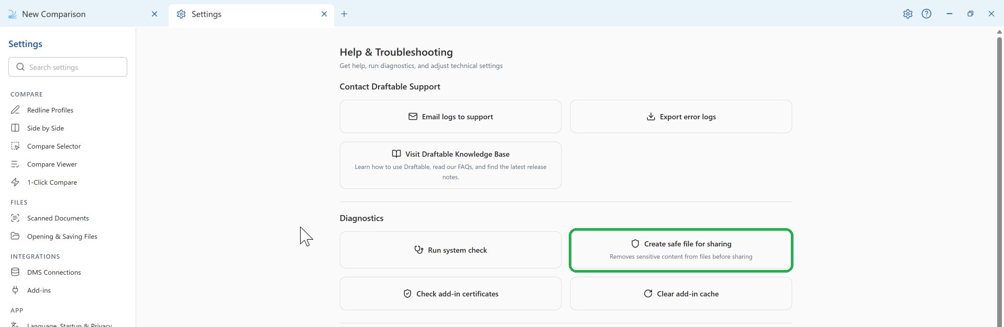Click the stethoscope icon on Run system check
1004x327 pixels.
(x=418, y=250)
